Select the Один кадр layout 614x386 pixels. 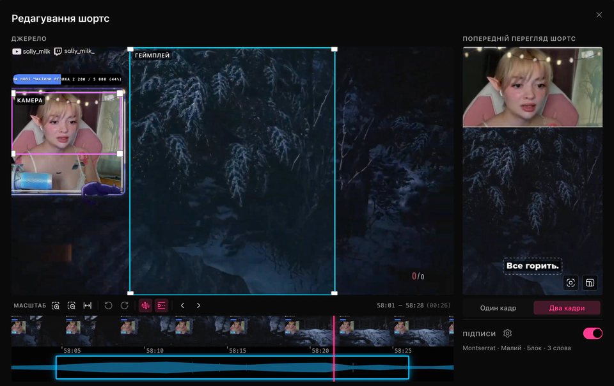tap(498, 308)
